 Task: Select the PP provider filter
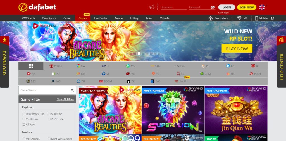pos(205,66)
